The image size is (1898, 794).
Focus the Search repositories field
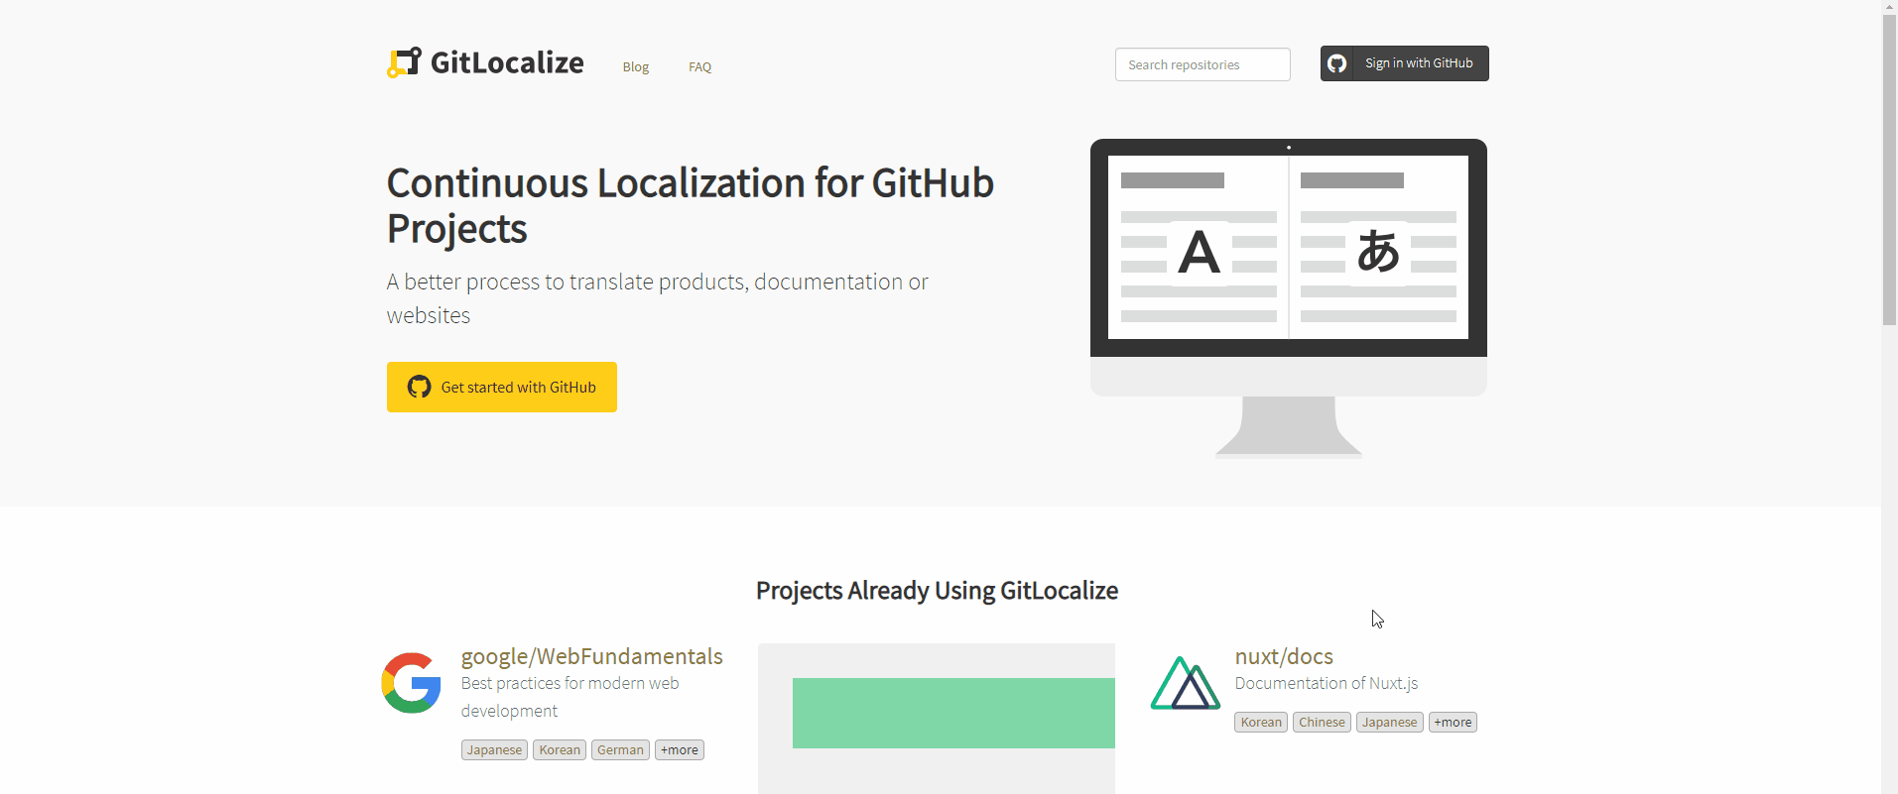tap(1202, 64)
